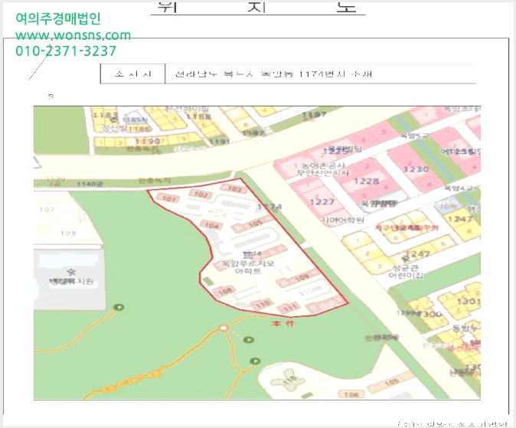
Task: Select building 103 in the apartment complex
Action: click(234, 188)
